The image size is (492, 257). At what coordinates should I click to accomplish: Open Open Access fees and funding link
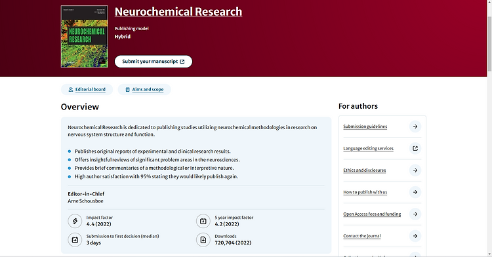[x=372, y=214]
